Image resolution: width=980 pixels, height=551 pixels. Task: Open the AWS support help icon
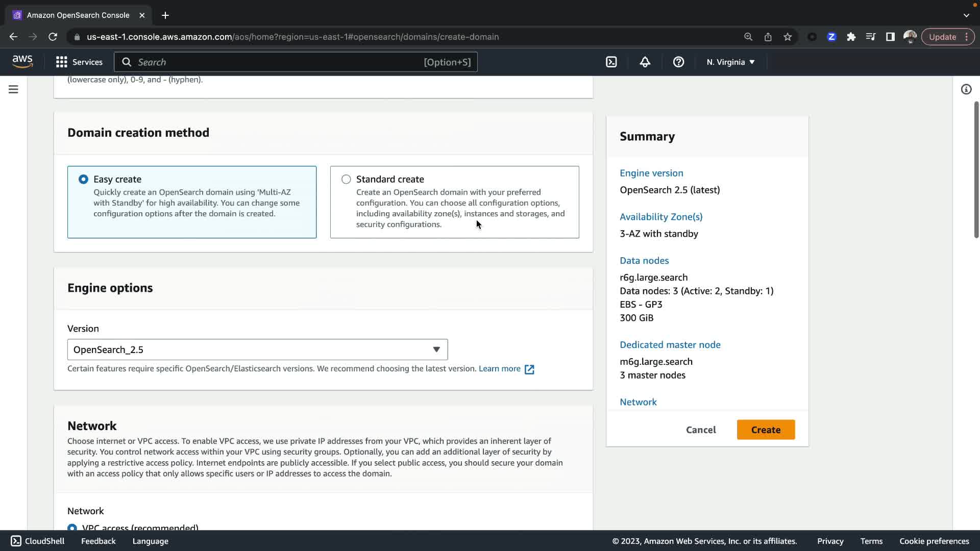678,62
